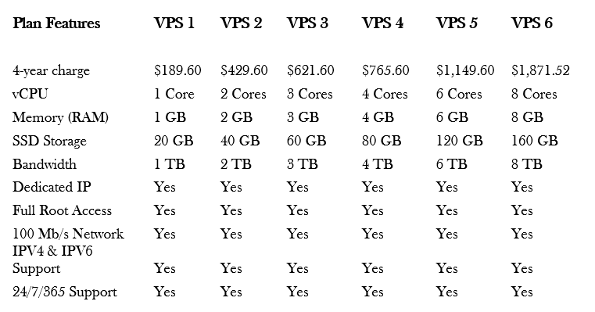Click the 6 GB memory cell
595x312 pixels.
(x=452, y=117)
